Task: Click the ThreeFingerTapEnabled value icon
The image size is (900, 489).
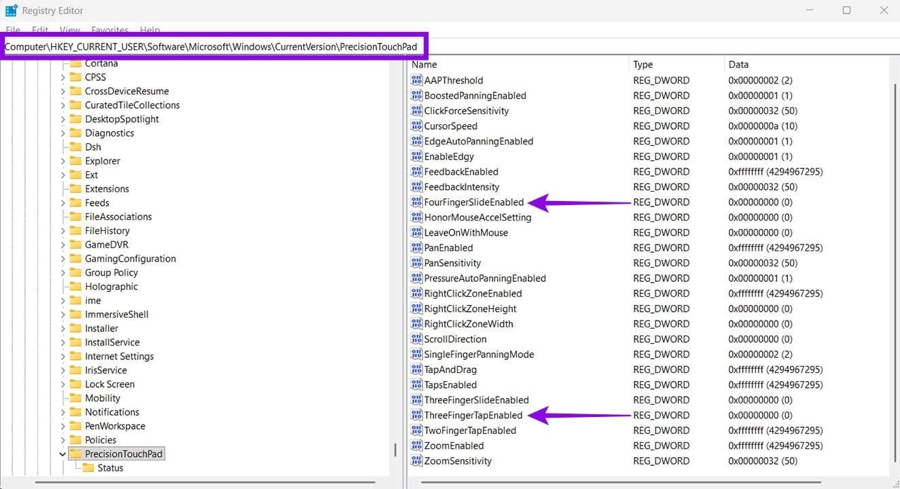Action: (416, 415)
